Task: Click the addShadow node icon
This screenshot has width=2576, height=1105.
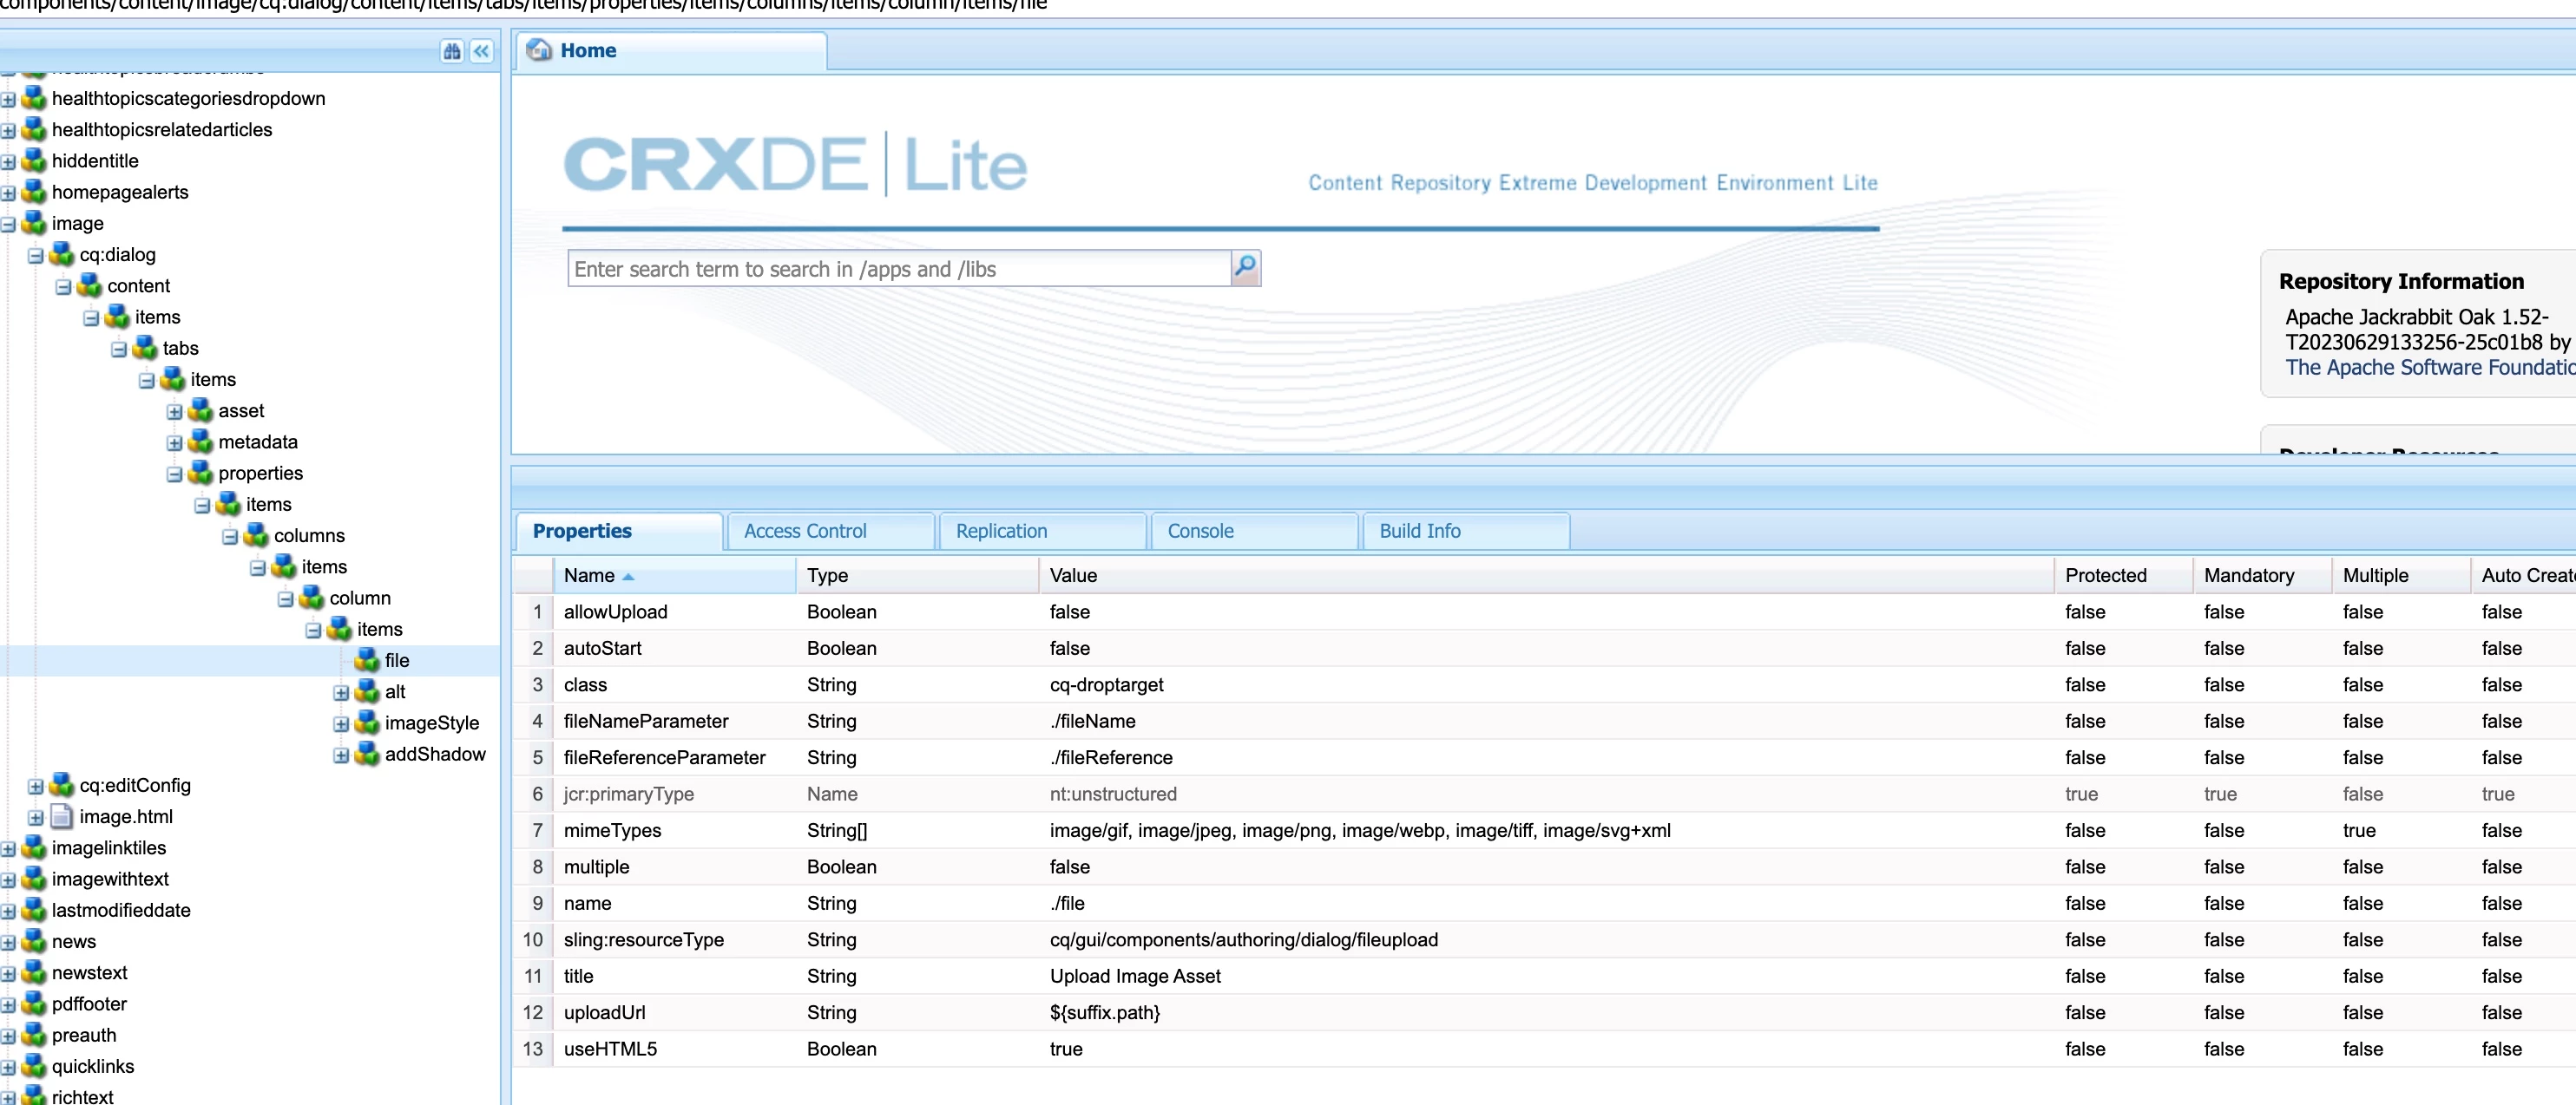Action: pos(367,755)
